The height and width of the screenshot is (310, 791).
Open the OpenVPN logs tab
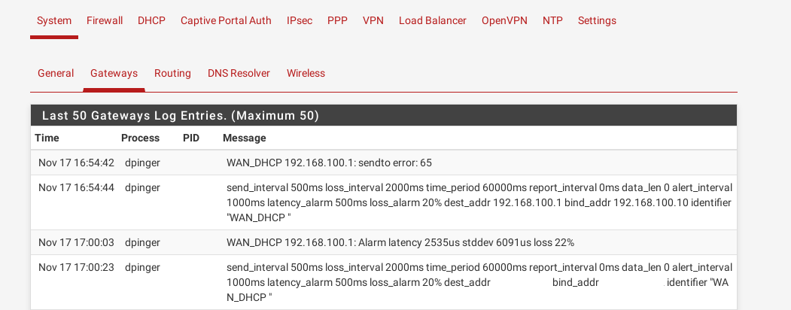(504, 21)
